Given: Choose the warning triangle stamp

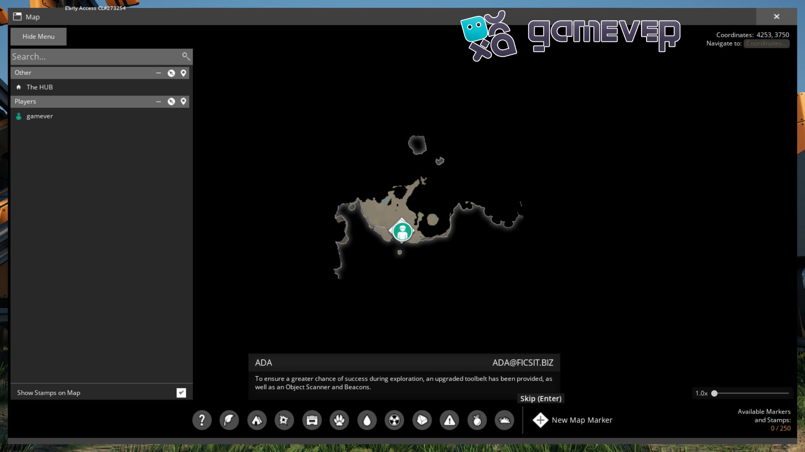Looking at the screenshot, I should [449, 420].
